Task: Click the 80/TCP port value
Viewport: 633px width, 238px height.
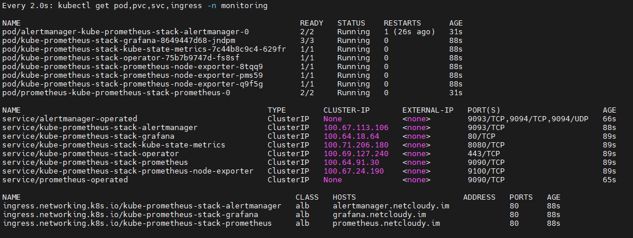Action: [481, 136]
